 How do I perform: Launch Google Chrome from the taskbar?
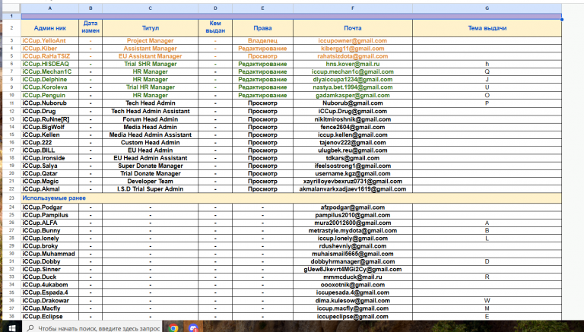[x=173, y=328]
